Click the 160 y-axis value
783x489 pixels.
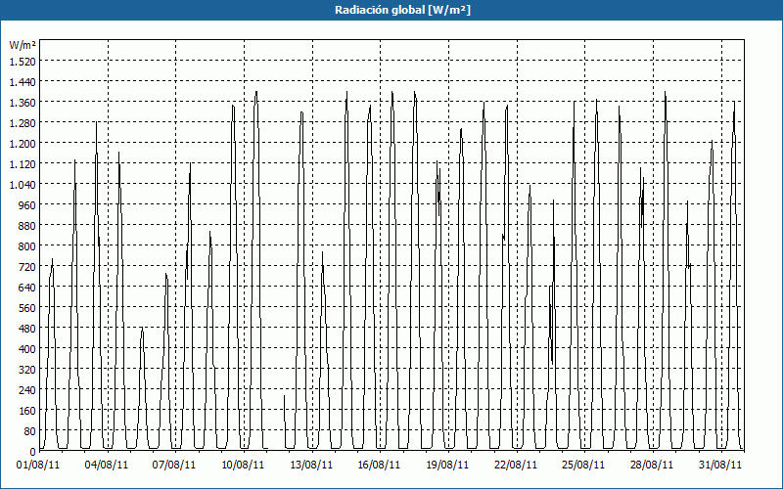(x=27, y=411)
